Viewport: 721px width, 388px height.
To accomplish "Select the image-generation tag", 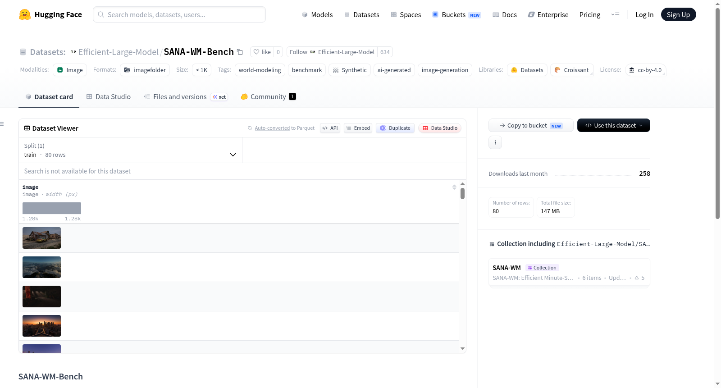I will (x=445, y=70).
